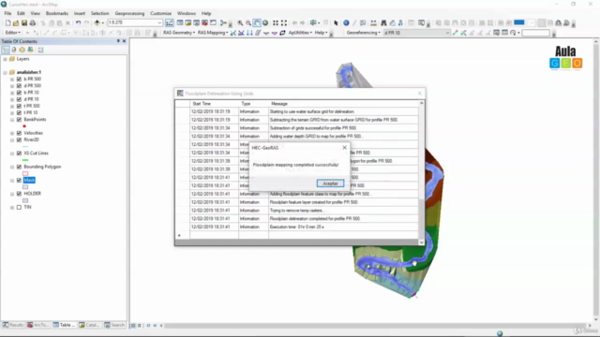Select the Zoom Out magnifier tool

pyautogui.click(x=248, y=22)
